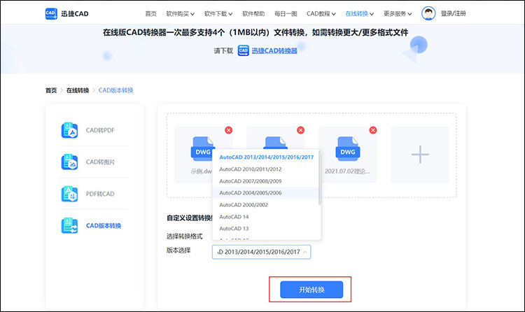The image size is (525, 312).
Task: Select CAD转PDF in sidebar
Action: pyautogui.click(x=100, y=130)
